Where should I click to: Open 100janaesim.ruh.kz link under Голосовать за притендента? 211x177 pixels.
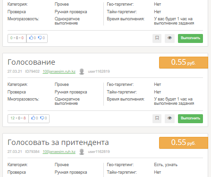59,152
